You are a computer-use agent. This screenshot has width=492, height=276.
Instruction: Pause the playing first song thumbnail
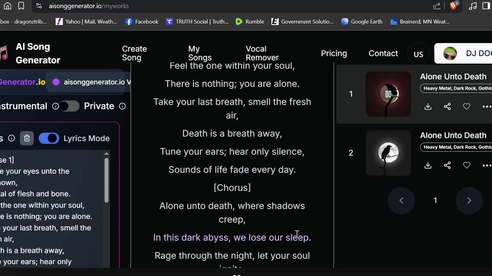(x=388, y=94)
